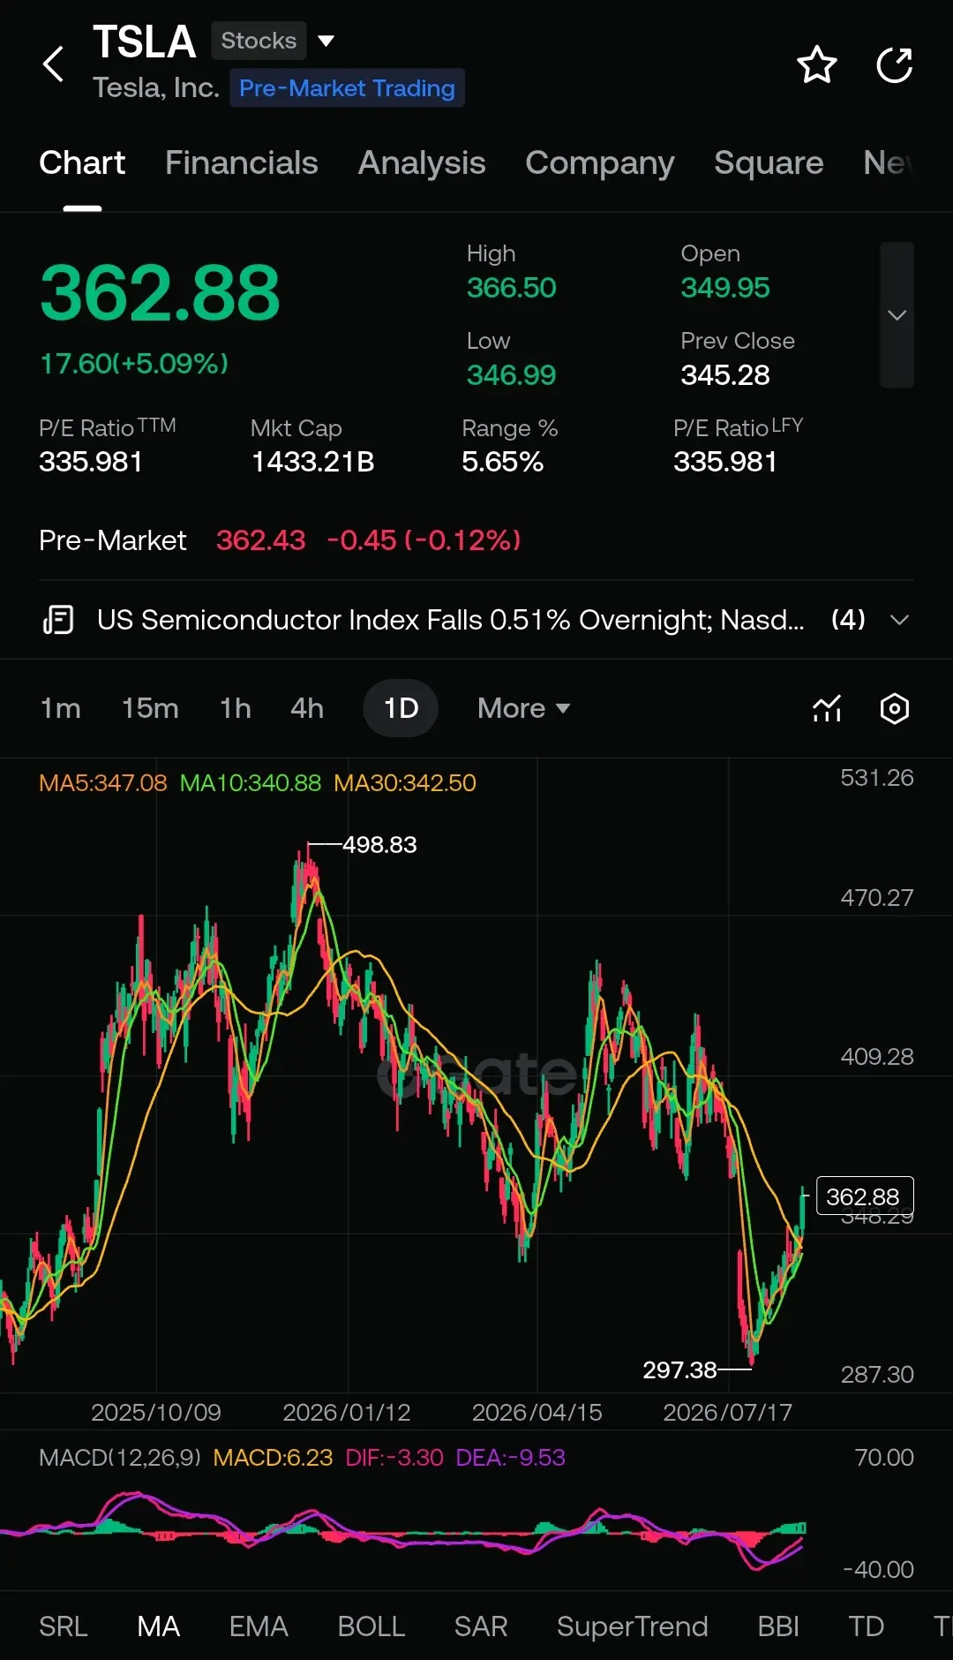Image resolution: width=953 pixels, height=1660 pixels.
Task: Tap the 2026/01/12 date axis label
Action: click(x=347, y=1413)
